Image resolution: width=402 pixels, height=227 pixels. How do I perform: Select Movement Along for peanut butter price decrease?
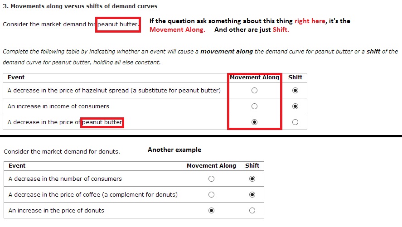(x=254, y=122)
